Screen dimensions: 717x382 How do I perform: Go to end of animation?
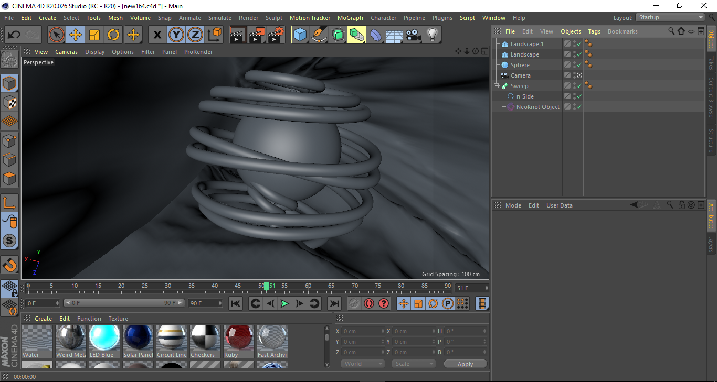pyautogui.click(x=334, y=303)
